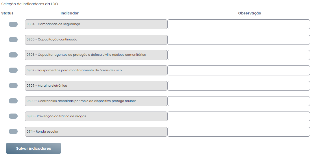The width and height of the screenshot is (314, 156).
Task: Click observation field for Equipamentos para monitoramento
Action: [239, 70]
